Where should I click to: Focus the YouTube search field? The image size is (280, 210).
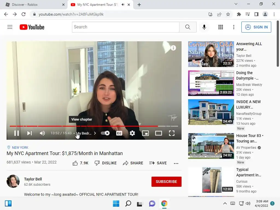[126, 27]
